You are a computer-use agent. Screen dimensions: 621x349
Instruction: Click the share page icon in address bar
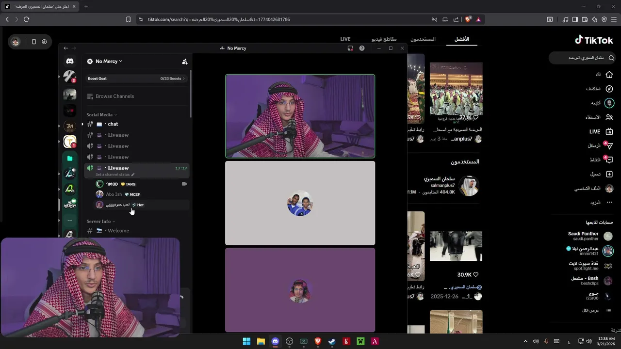click(x=456, y=19)
